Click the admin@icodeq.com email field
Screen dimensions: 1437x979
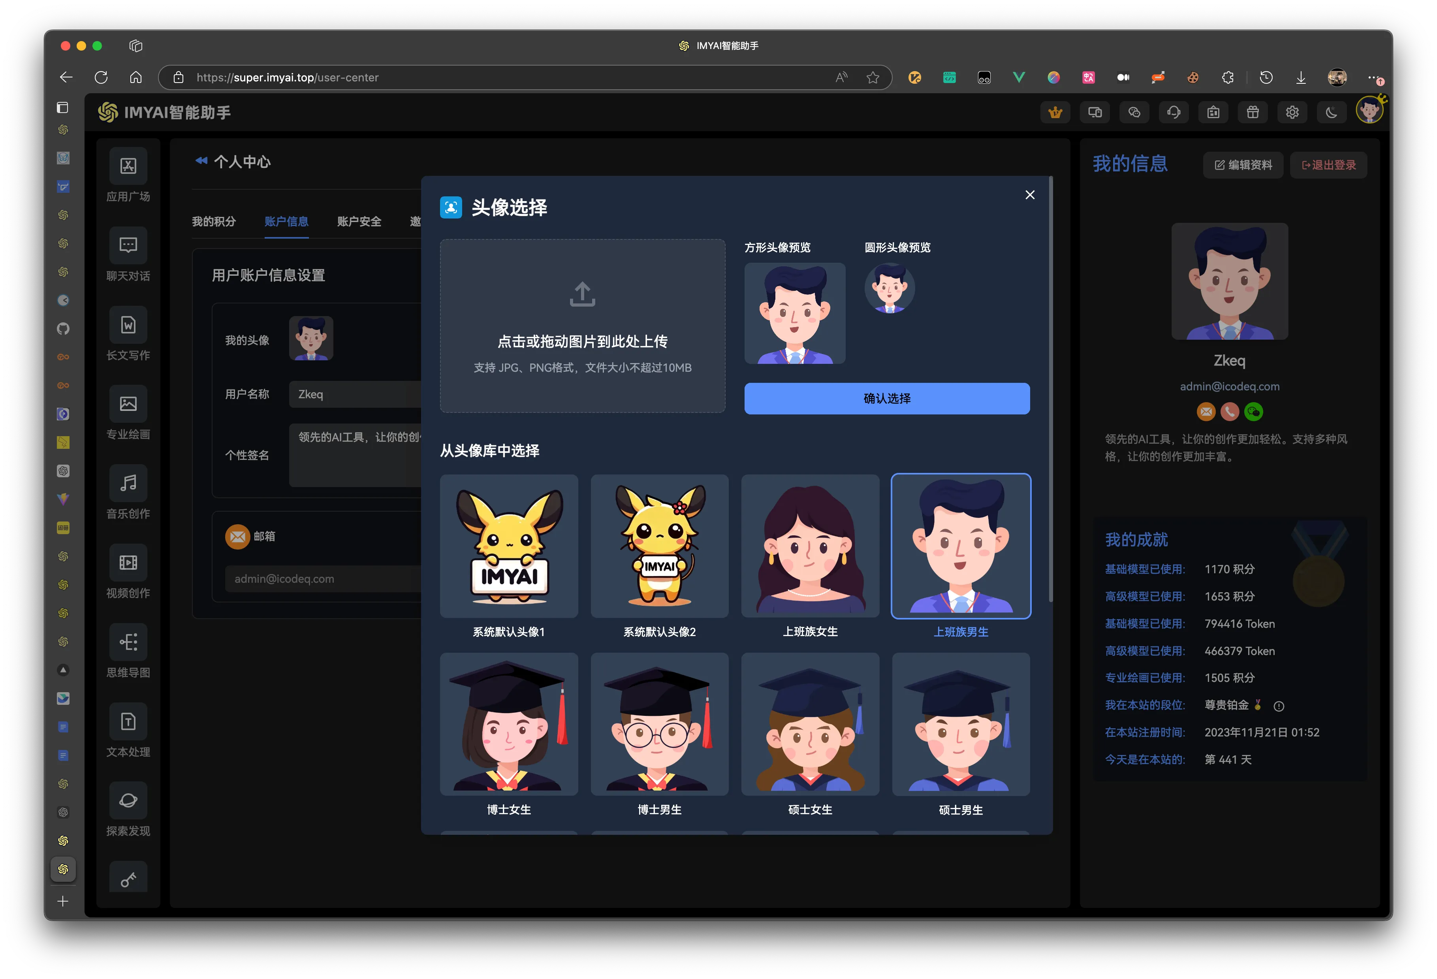coord(323,579)
